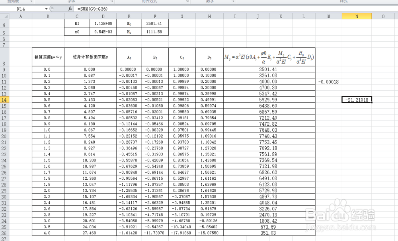This screenshot has height=241, width=398.
Task: Click the cell showing -5.99979
Action: pyautogui.click(x=155, y=221)
